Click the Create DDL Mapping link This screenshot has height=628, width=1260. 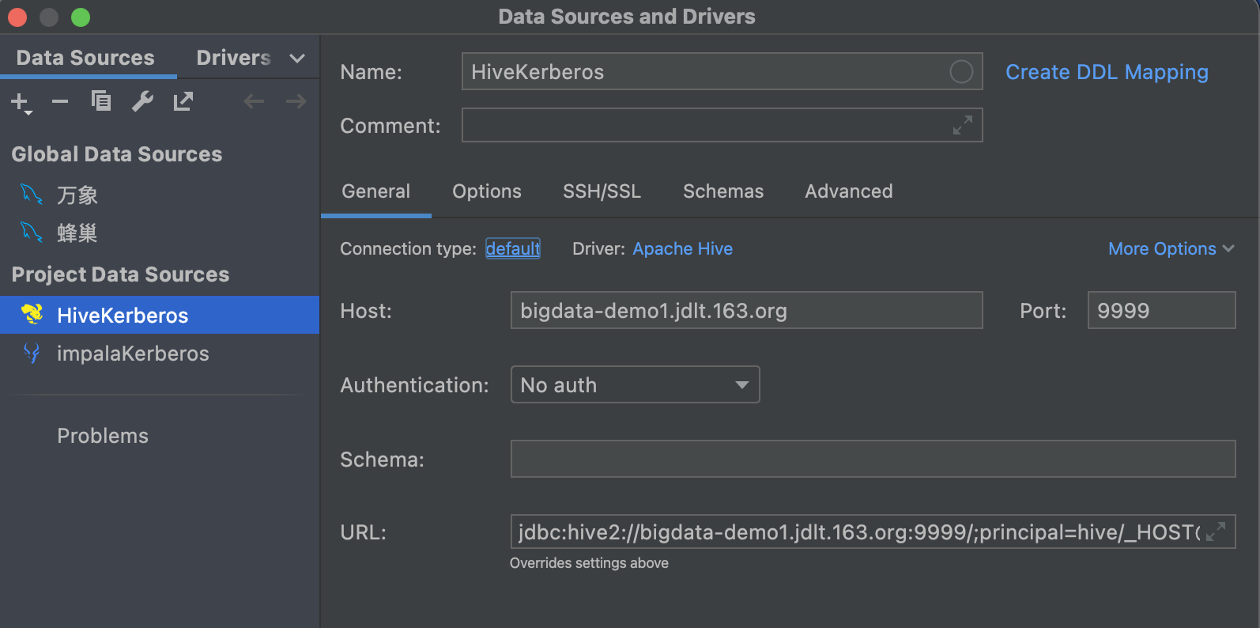(1107, 72)
